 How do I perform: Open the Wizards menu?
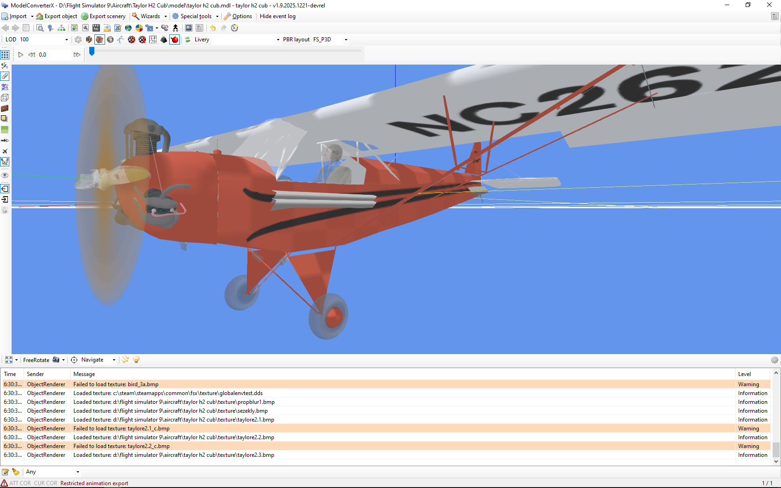point(146,16)
